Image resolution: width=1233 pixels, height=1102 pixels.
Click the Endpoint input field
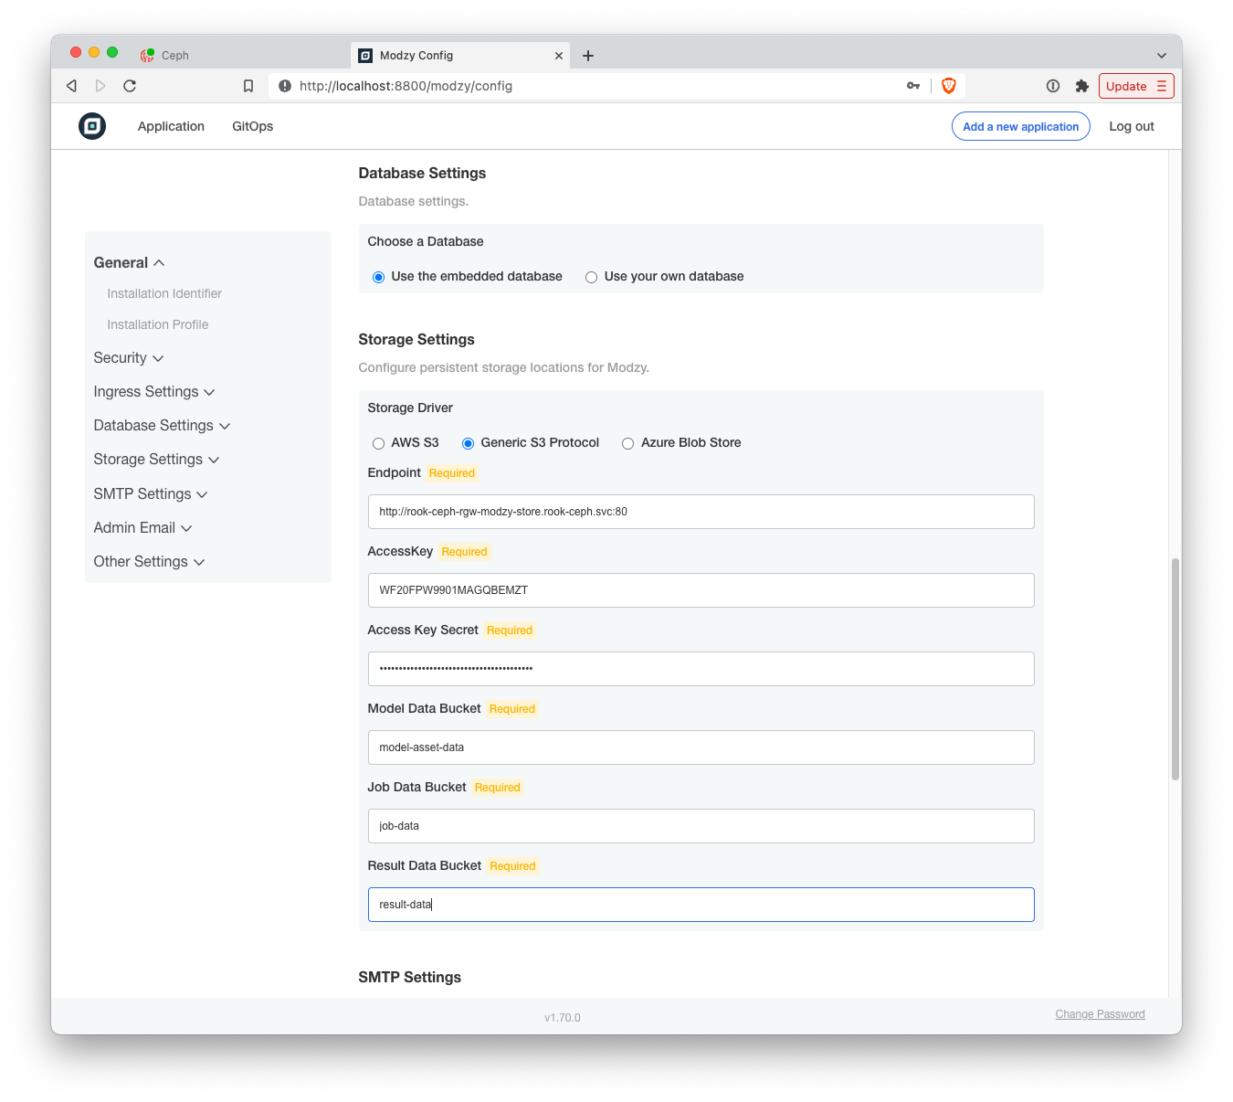click(701, 512)
